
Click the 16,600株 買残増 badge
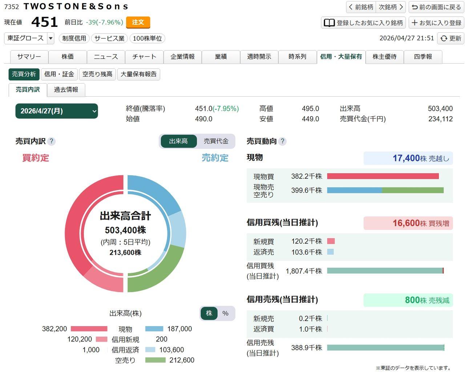(x=408, y=223)
